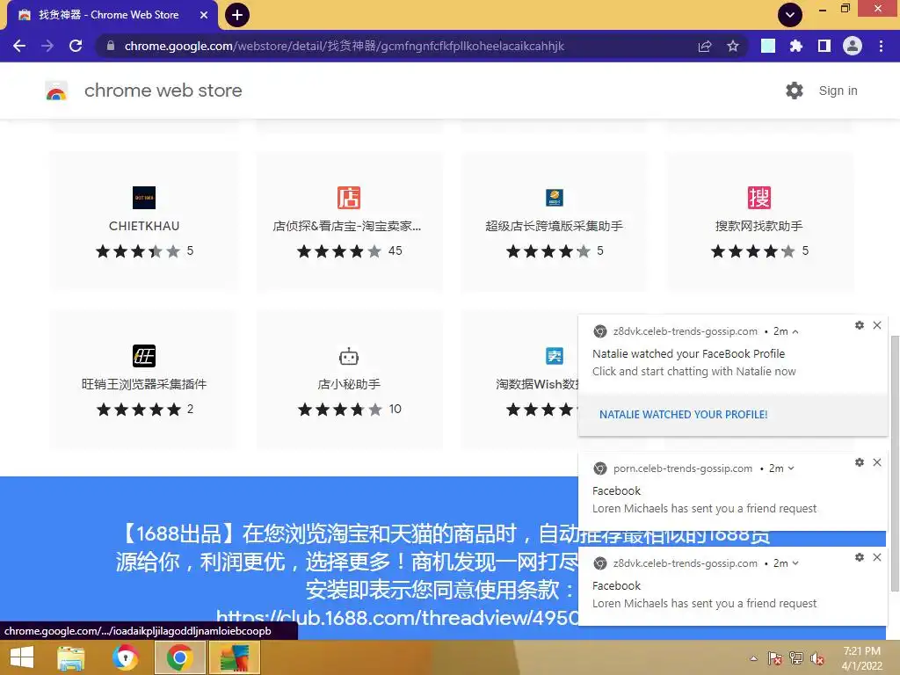This screenshot has height=675, width=900.
Task: Open settings gear for porn.celeb-trends-gossip.com notification
Action: click(860, 462)
